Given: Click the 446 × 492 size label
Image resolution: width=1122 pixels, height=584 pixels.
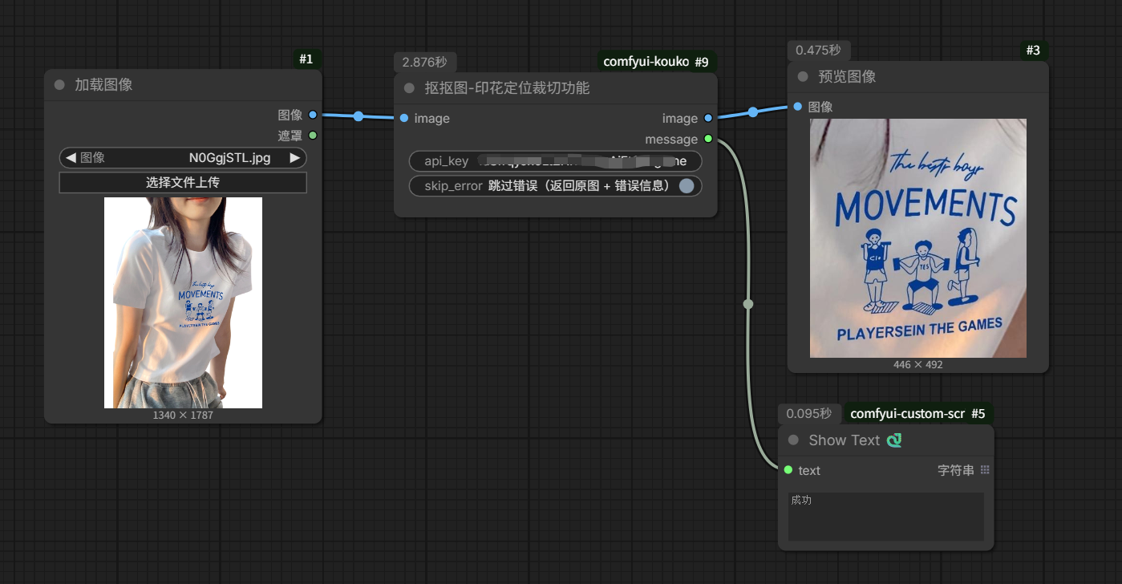Looking at the screenshot, I should [x=918, y=365].
